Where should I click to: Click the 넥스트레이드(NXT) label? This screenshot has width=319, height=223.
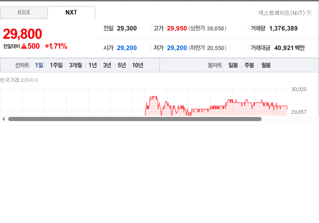coord(281,13)
